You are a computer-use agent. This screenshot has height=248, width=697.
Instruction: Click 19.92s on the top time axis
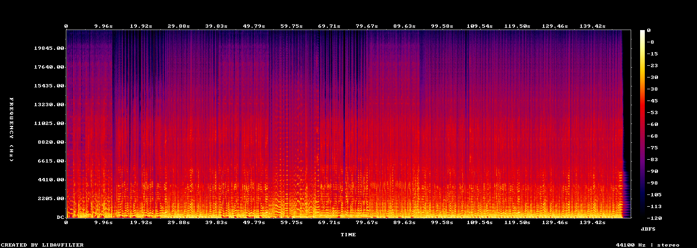pos(141,26)
